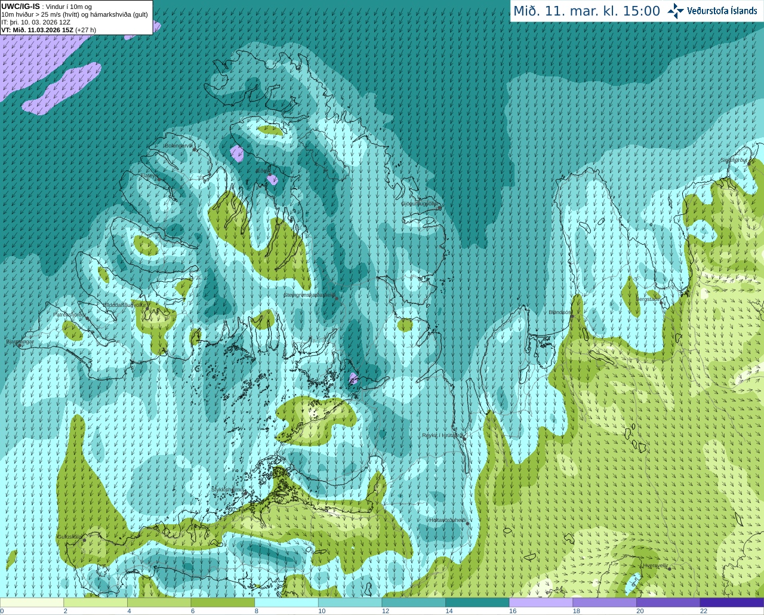Screen dimensions: 764x615
Task: Select the 18–20 m/s purple legend swatch
Action: [605, 602]
